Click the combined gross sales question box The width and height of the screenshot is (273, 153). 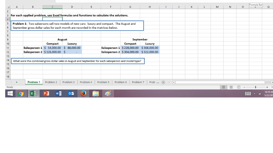pyautogui.click(x=78, y=61)
